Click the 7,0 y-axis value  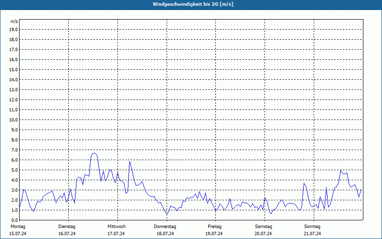point(14,150)
